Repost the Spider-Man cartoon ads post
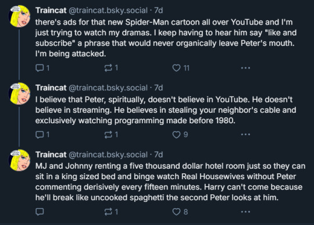Screen dimensions: 314x225 click(x=111, y=68)
